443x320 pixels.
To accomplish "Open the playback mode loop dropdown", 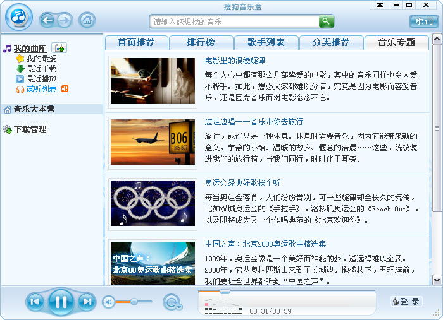I will (x=172, y=302).
